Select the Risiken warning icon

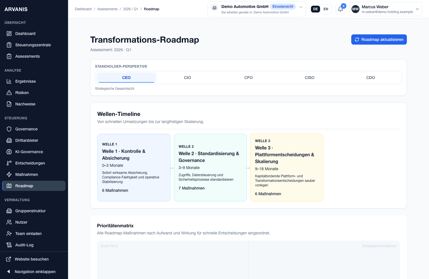(9, 93)
